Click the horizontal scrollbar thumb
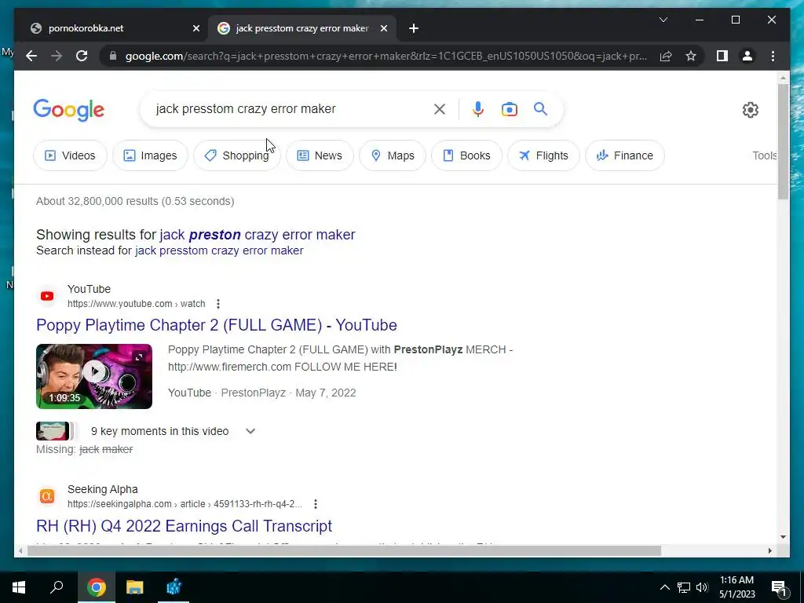Viewport: 804px width, 603px height. coord(344,550)
